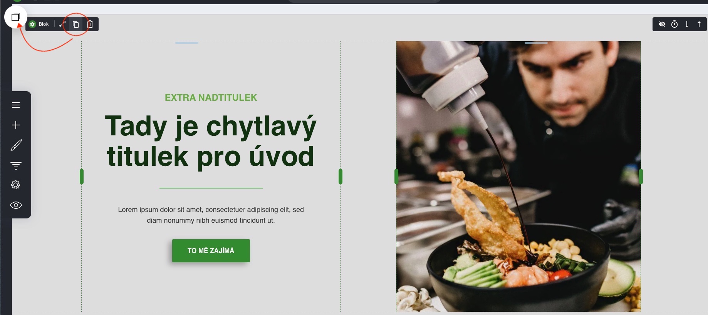Open Blok settings button
Viewport: 708px width, 315px height.
(39, 24)
